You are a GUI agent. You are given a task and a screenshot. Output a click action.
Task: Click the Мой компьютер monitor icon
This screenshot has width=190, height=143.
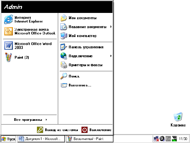64,36
